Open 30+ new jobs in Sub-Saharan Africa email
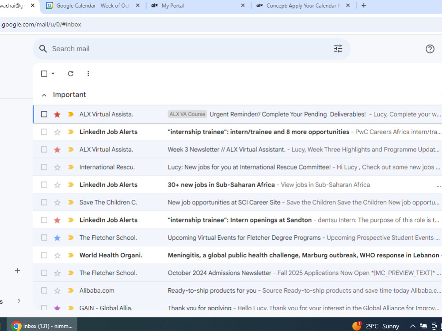This screenshot has width=442, height=331. coord(237,185)
